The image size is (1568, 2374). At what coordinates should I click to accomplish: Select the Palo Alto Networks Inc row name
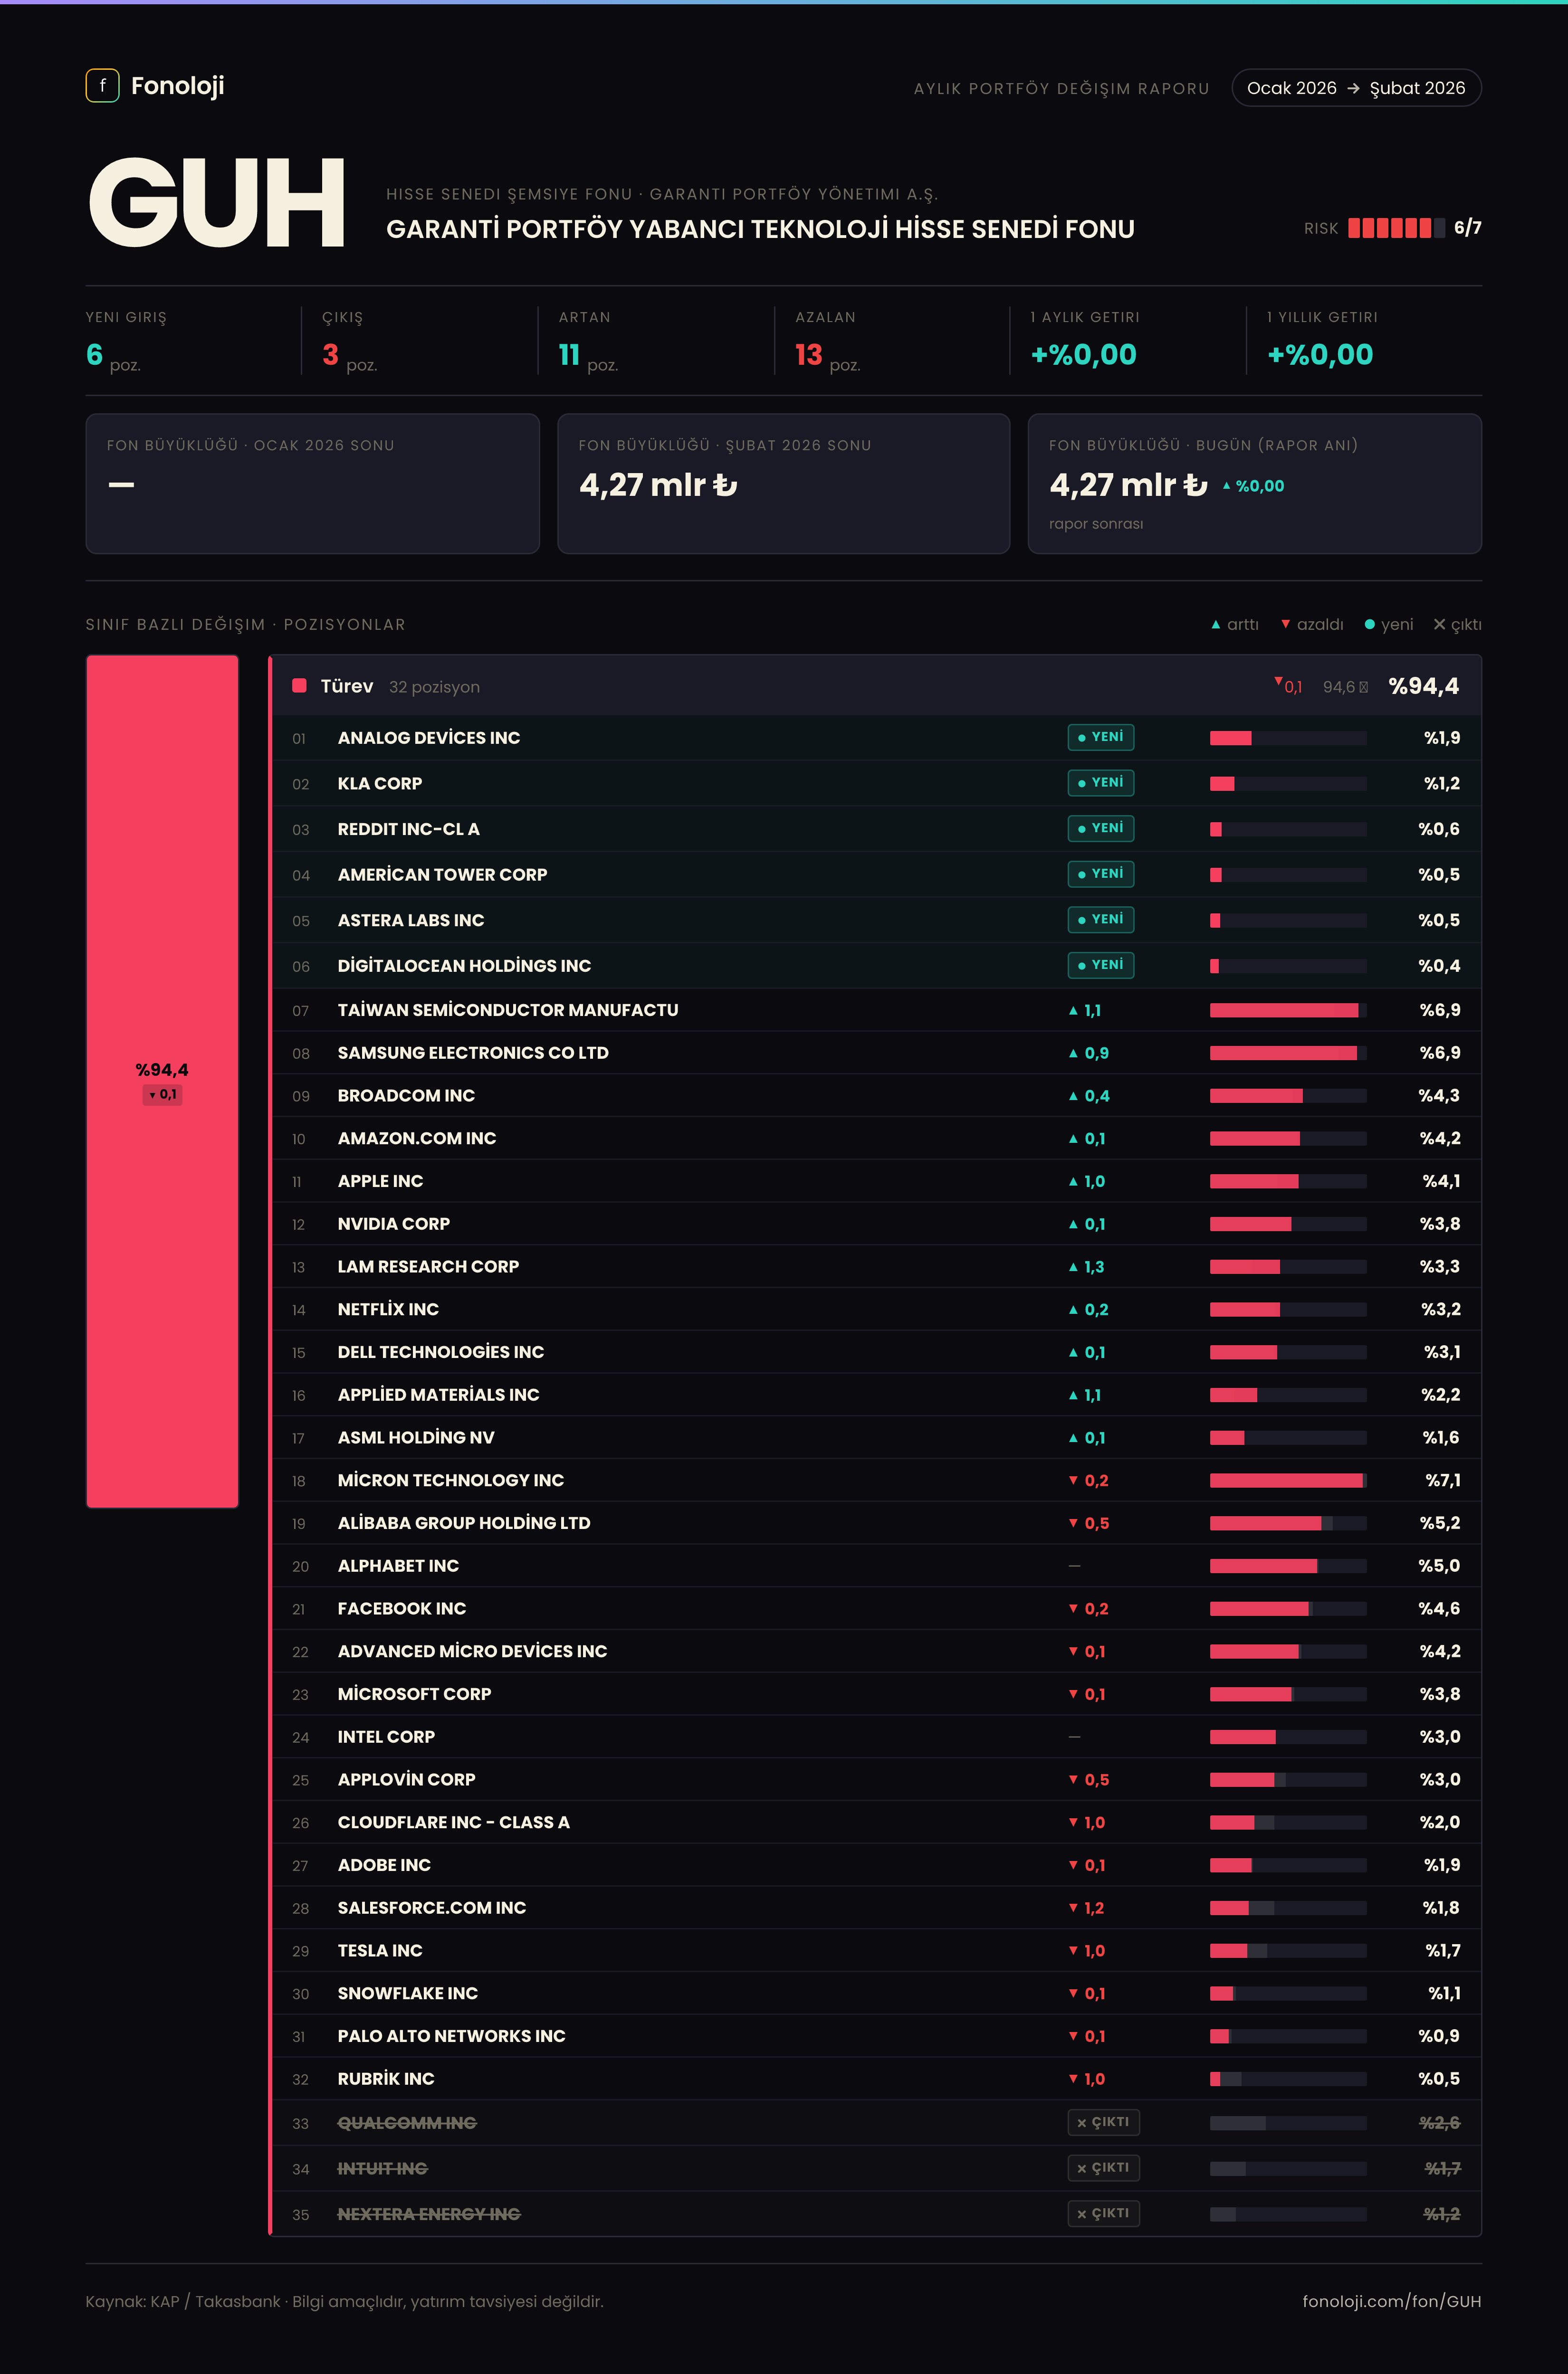coord(451,2036)
